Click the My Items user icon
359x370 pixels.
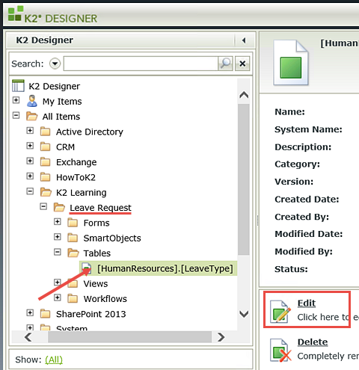[32, 101]
